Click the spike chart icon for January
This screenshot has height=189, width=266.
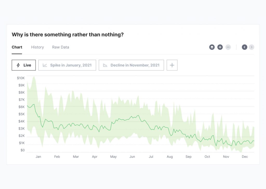pyautogui.click(x=45, y=65)
